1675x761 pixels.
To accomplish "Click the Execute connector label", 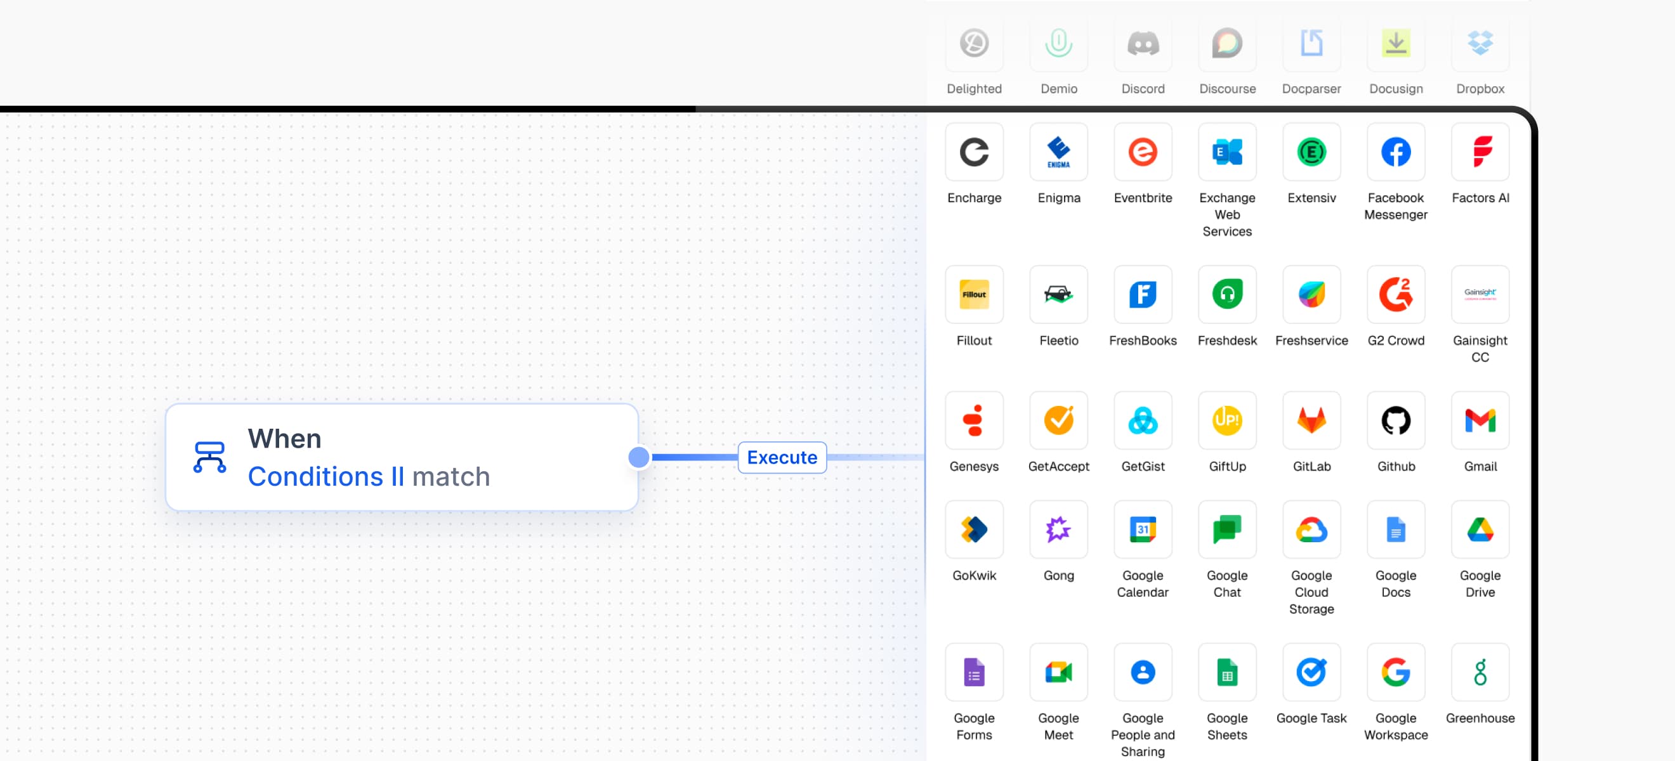I will (782, 457).
